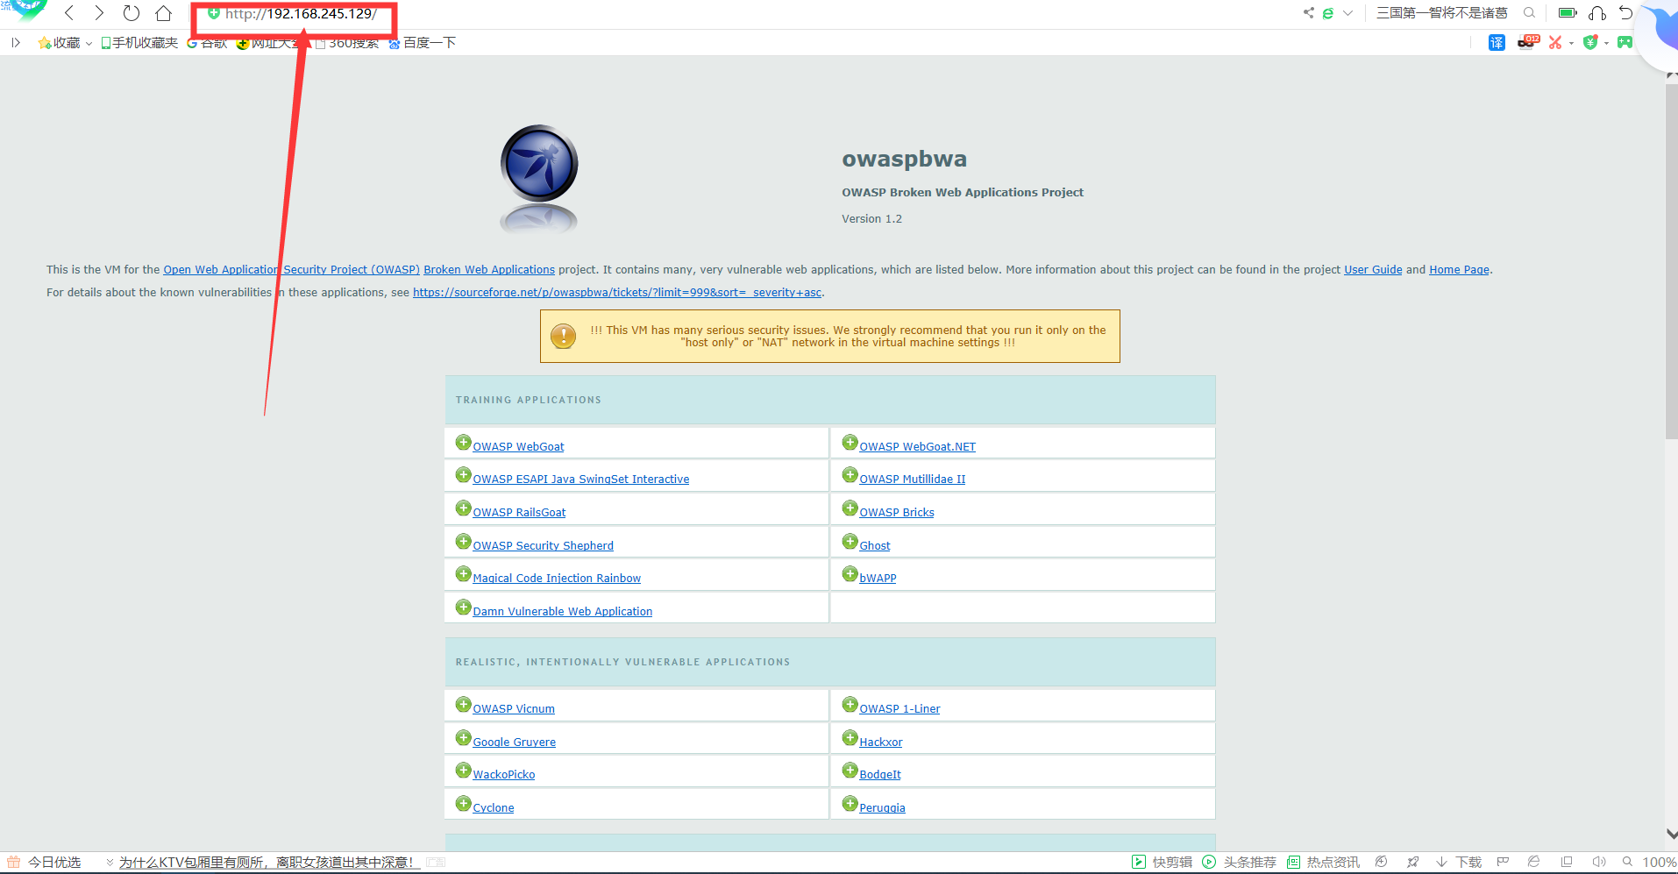Open the Damn Vulnerable Web Application link

click(562, 612)
